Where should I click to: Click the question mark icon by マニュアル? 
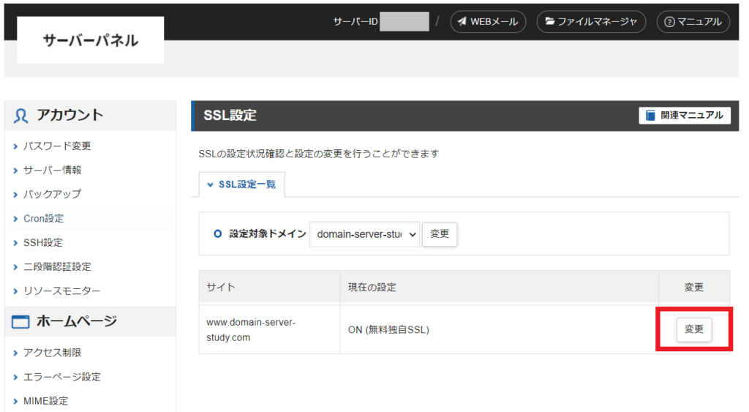(670, 22)
